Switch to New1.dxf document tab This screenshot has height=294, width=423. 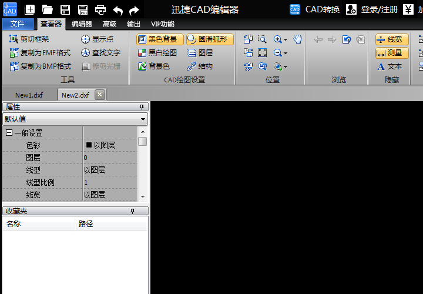[29, 95]
